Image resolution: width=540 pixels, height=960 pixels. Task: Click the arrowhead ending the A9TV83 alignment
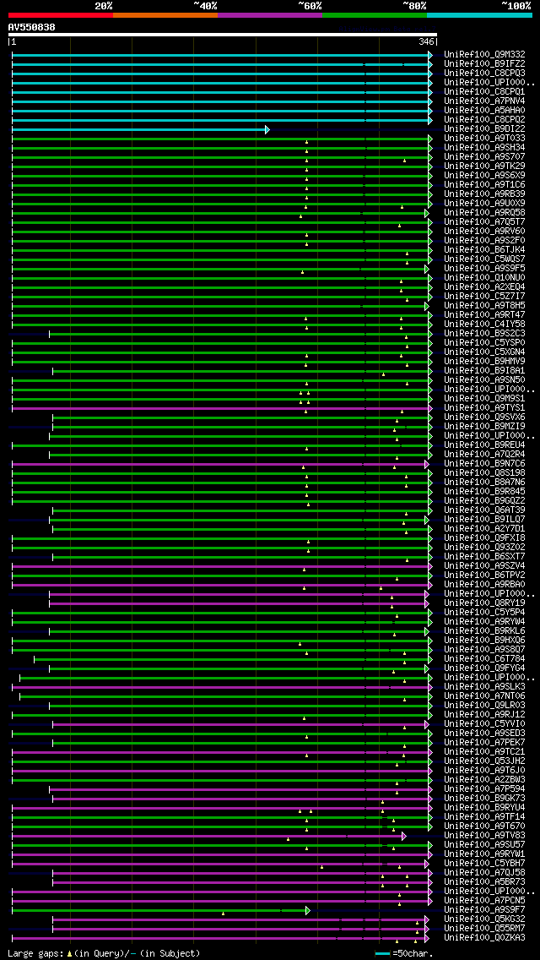coord(403,836)
